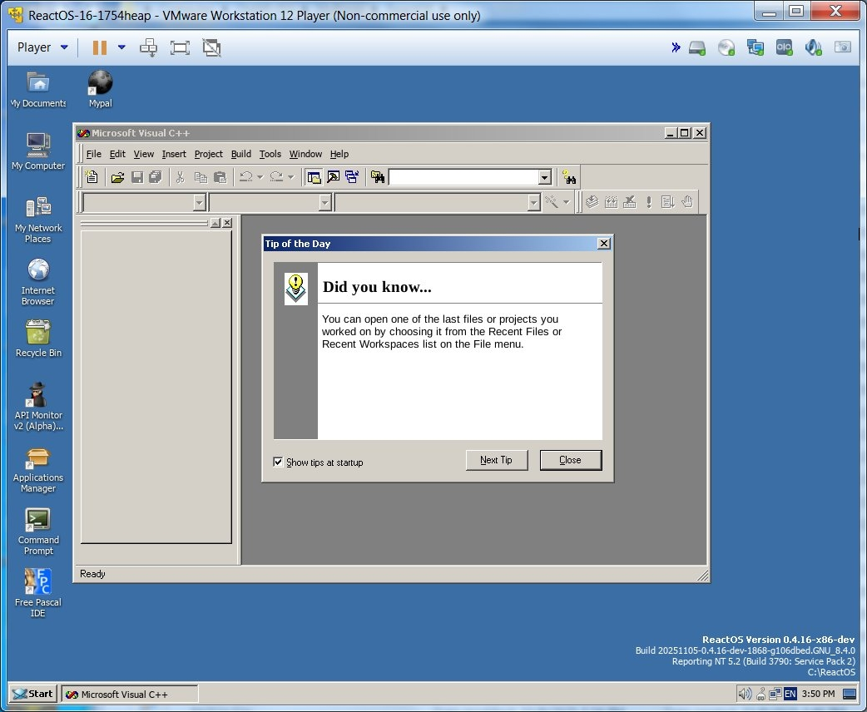Click the Next Tip button

497,460
